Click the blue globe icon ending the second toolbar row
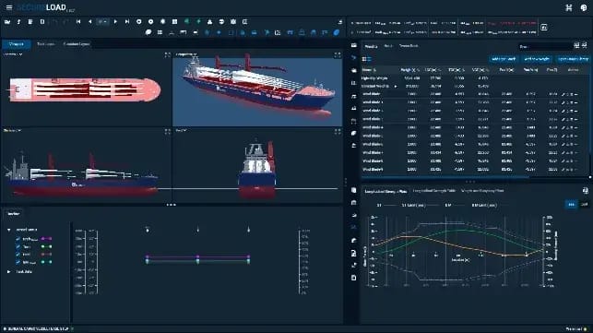This screenshot has height=333, width=593. click(x=337, y=33)
